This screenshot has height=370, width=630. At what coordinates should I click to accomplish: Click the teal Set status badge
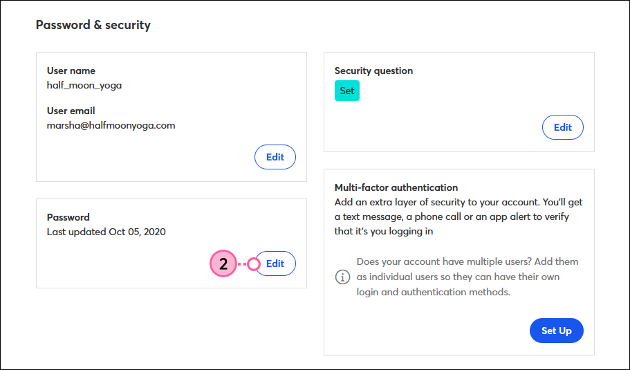pos(347,91)
